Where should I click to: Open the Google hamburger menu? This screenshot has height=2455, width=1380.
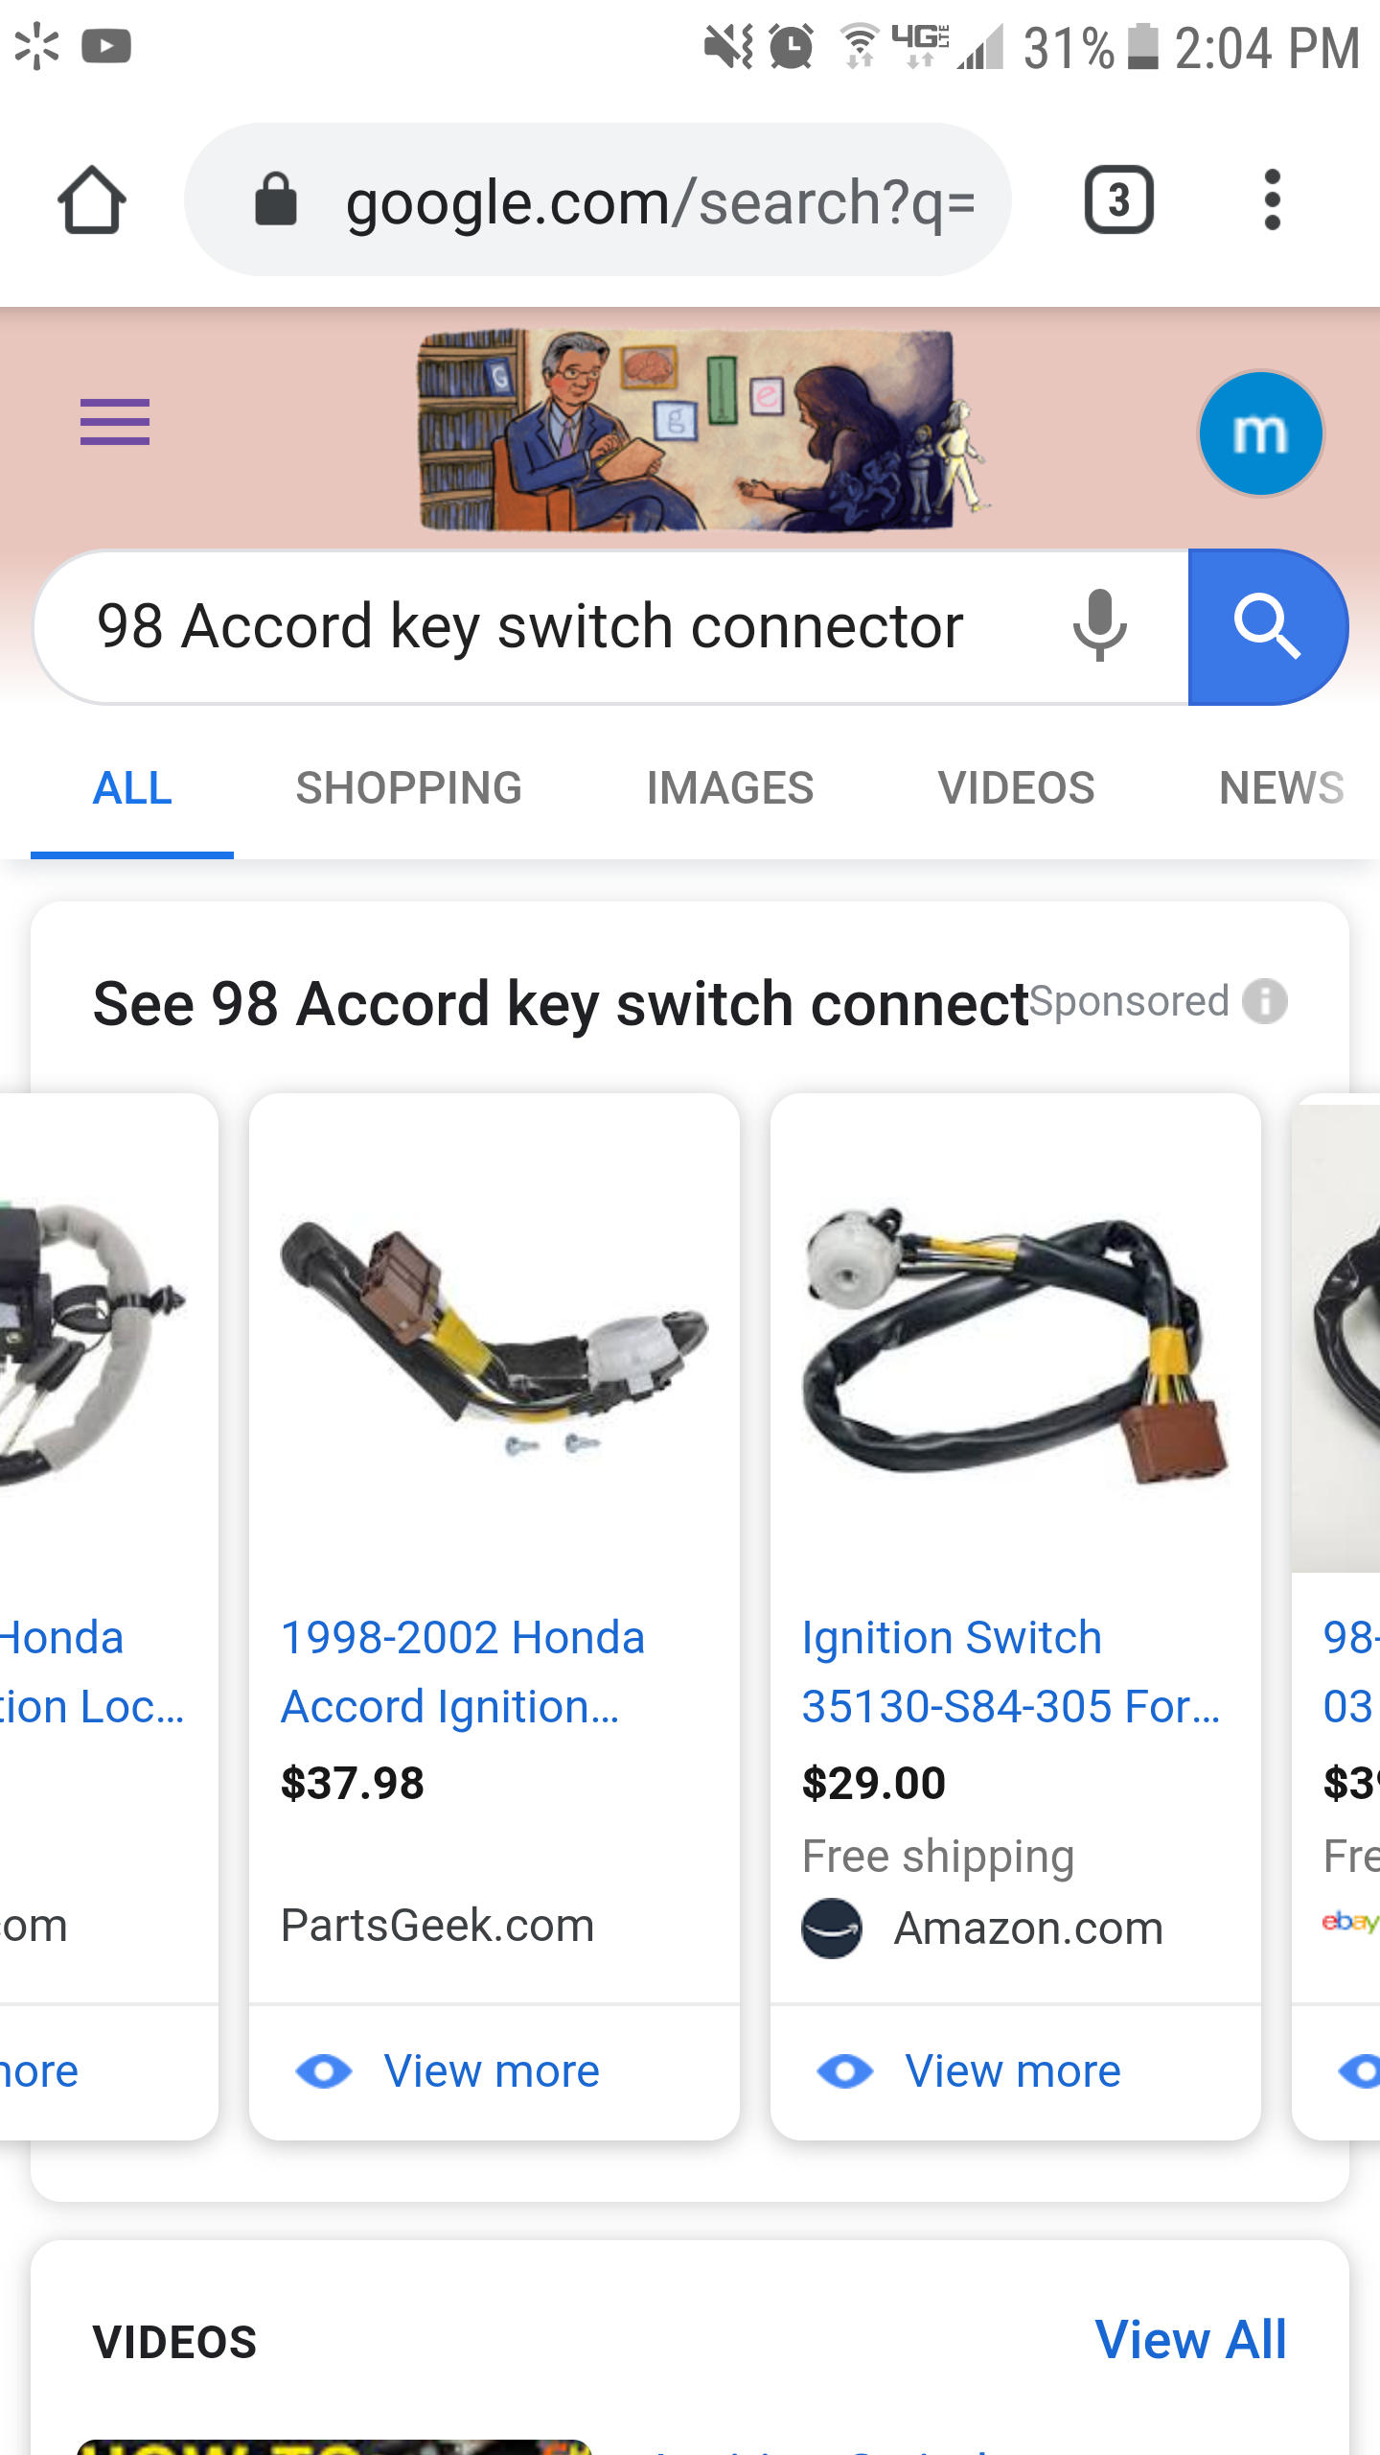[x=115, y=422]
